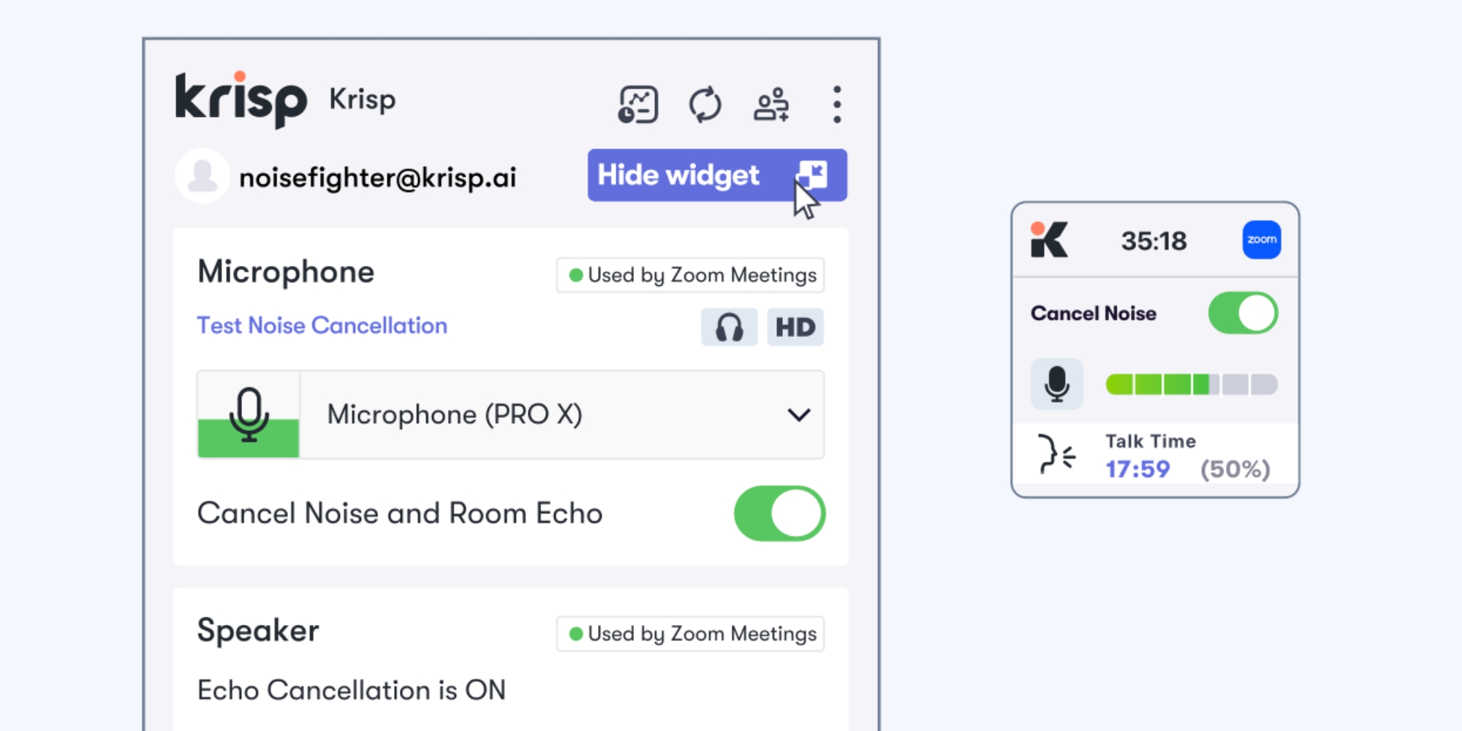Open the three-dot overflow menu
Viewport: 1462px width, 731px height.
pyautogui.click(x=836, y=105)
